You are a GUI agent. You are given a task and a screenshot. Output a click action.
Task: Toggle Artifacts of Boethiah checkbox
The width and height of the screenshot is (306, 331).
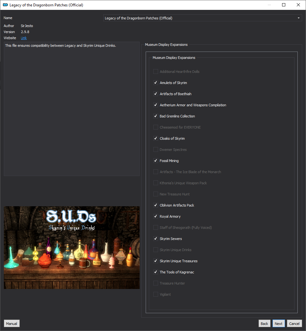pos(156,94)
